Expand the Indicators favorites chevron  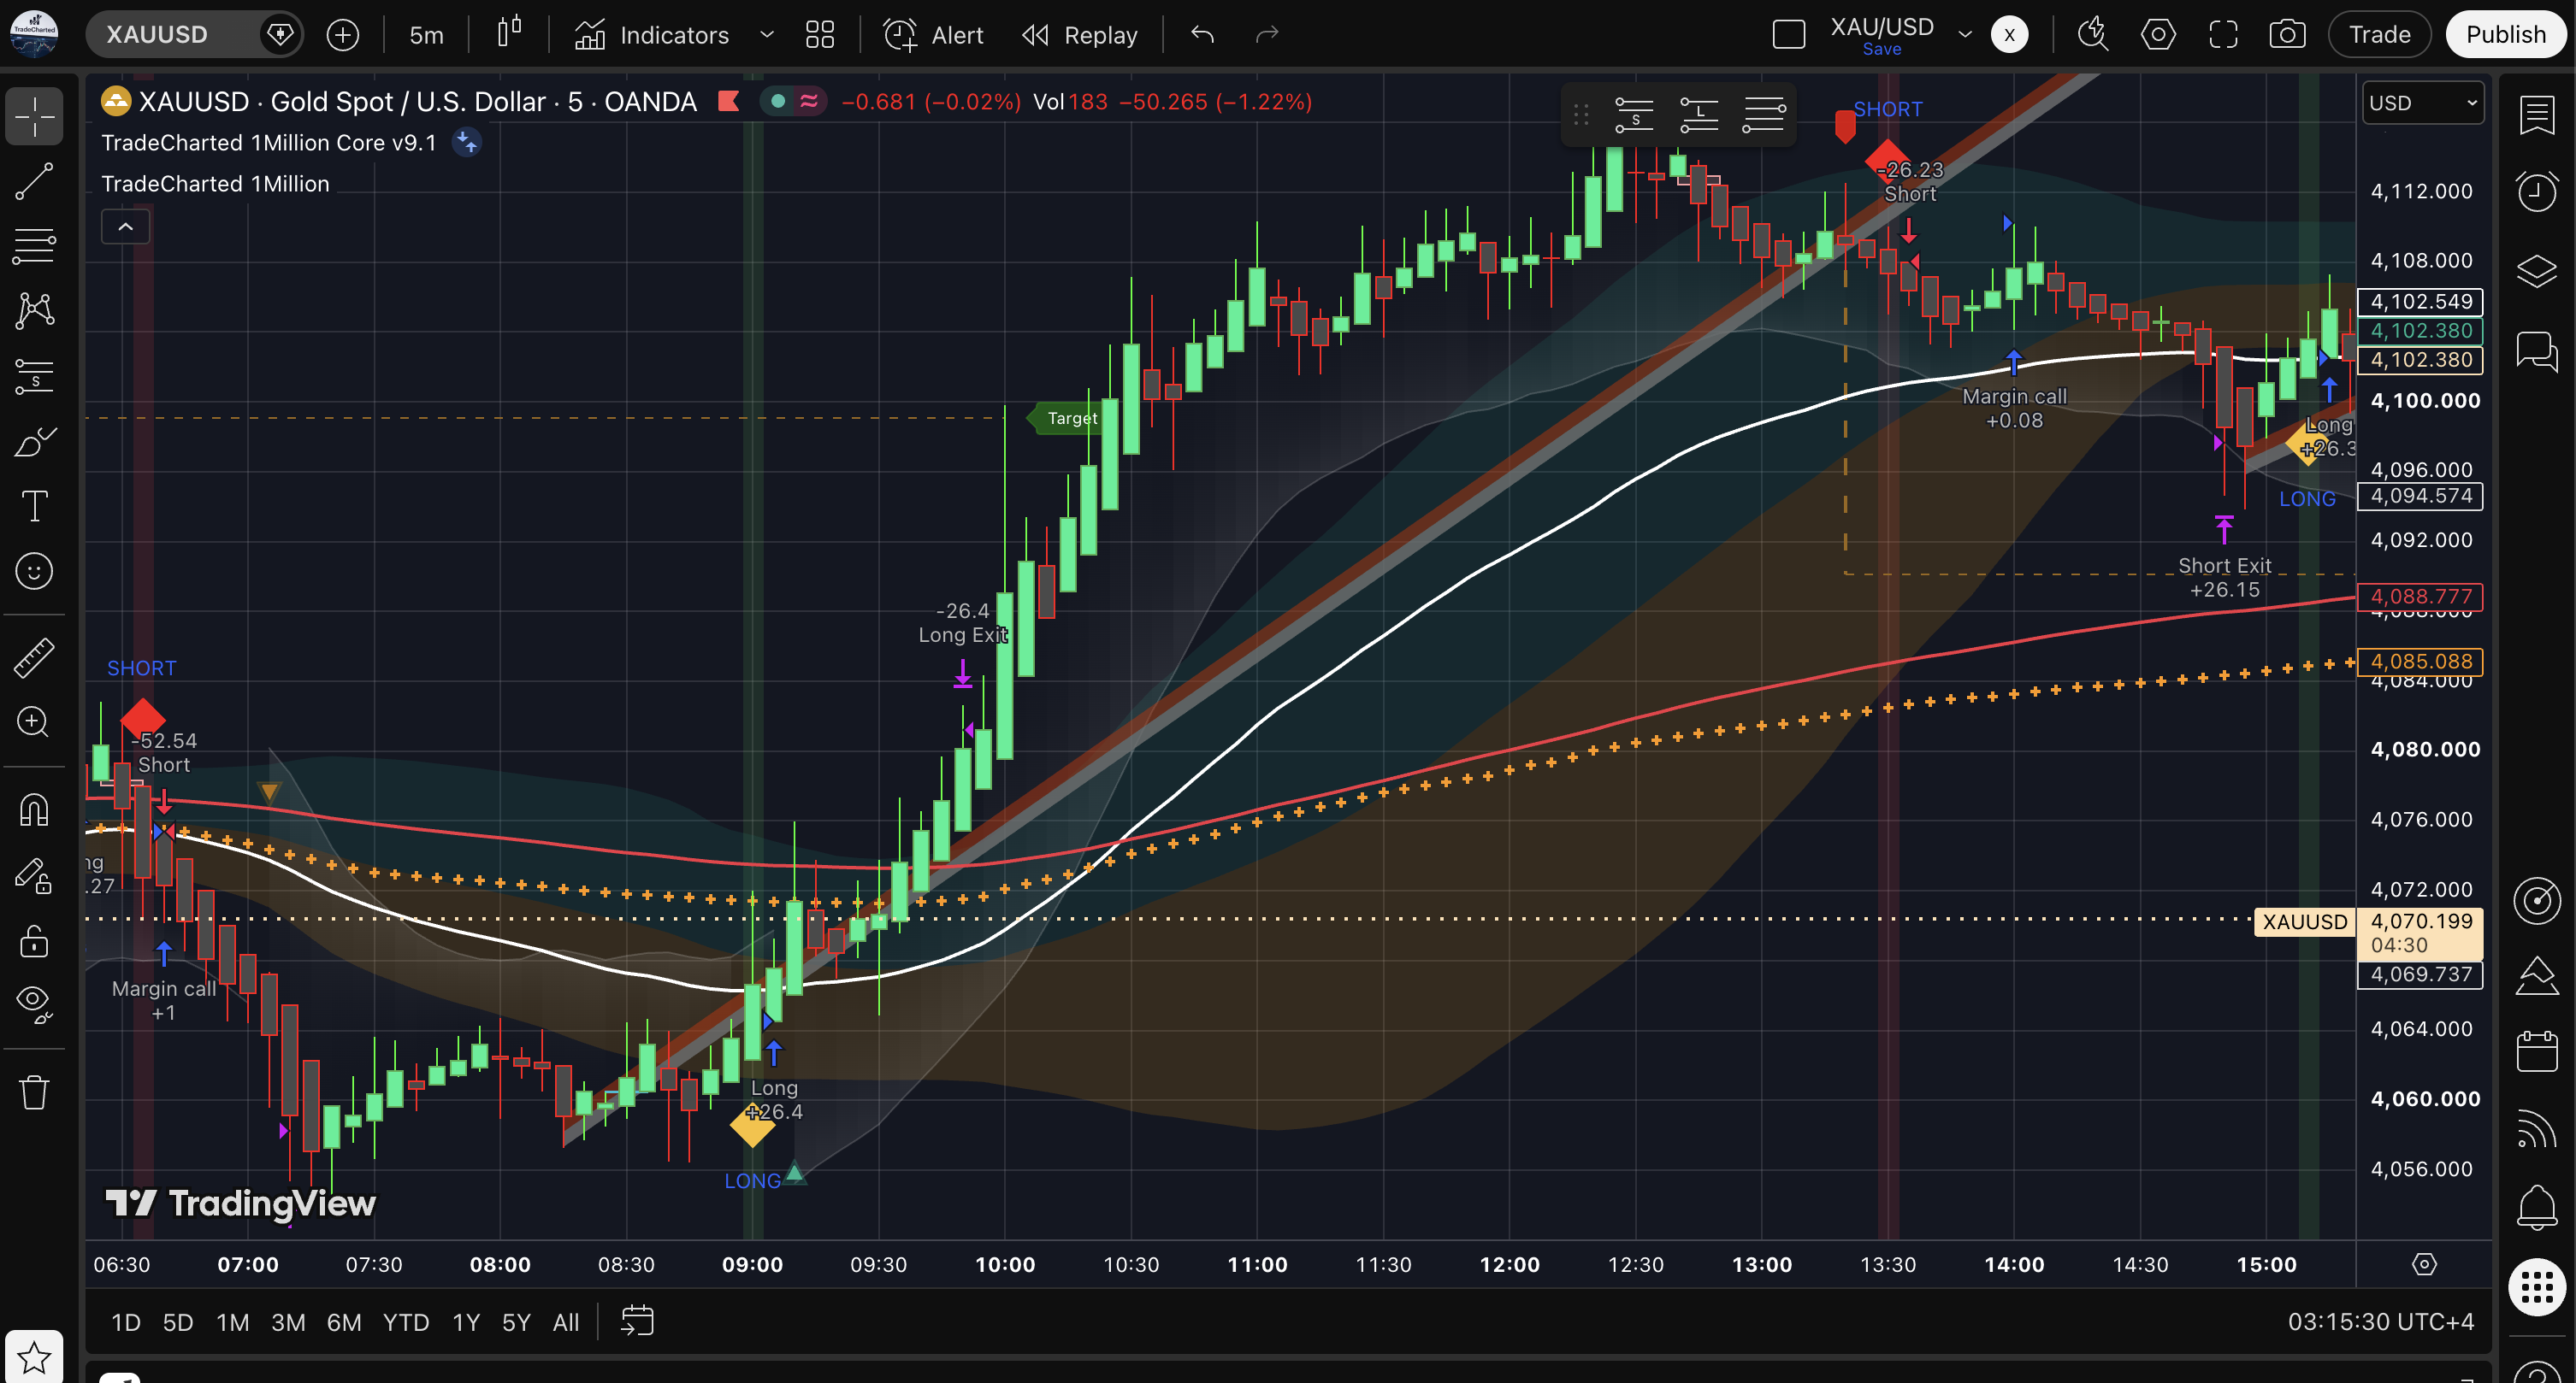coord(767,35)
